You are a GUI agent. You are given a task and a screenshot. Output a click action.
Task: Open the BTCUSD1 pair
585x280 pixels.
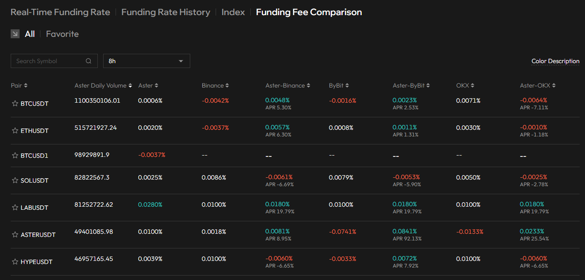[34, 156]
